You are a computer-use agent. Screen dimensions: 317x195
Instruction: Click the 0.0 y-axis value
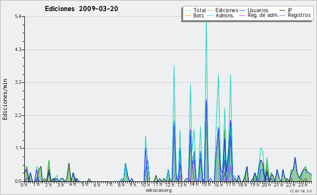18,181
